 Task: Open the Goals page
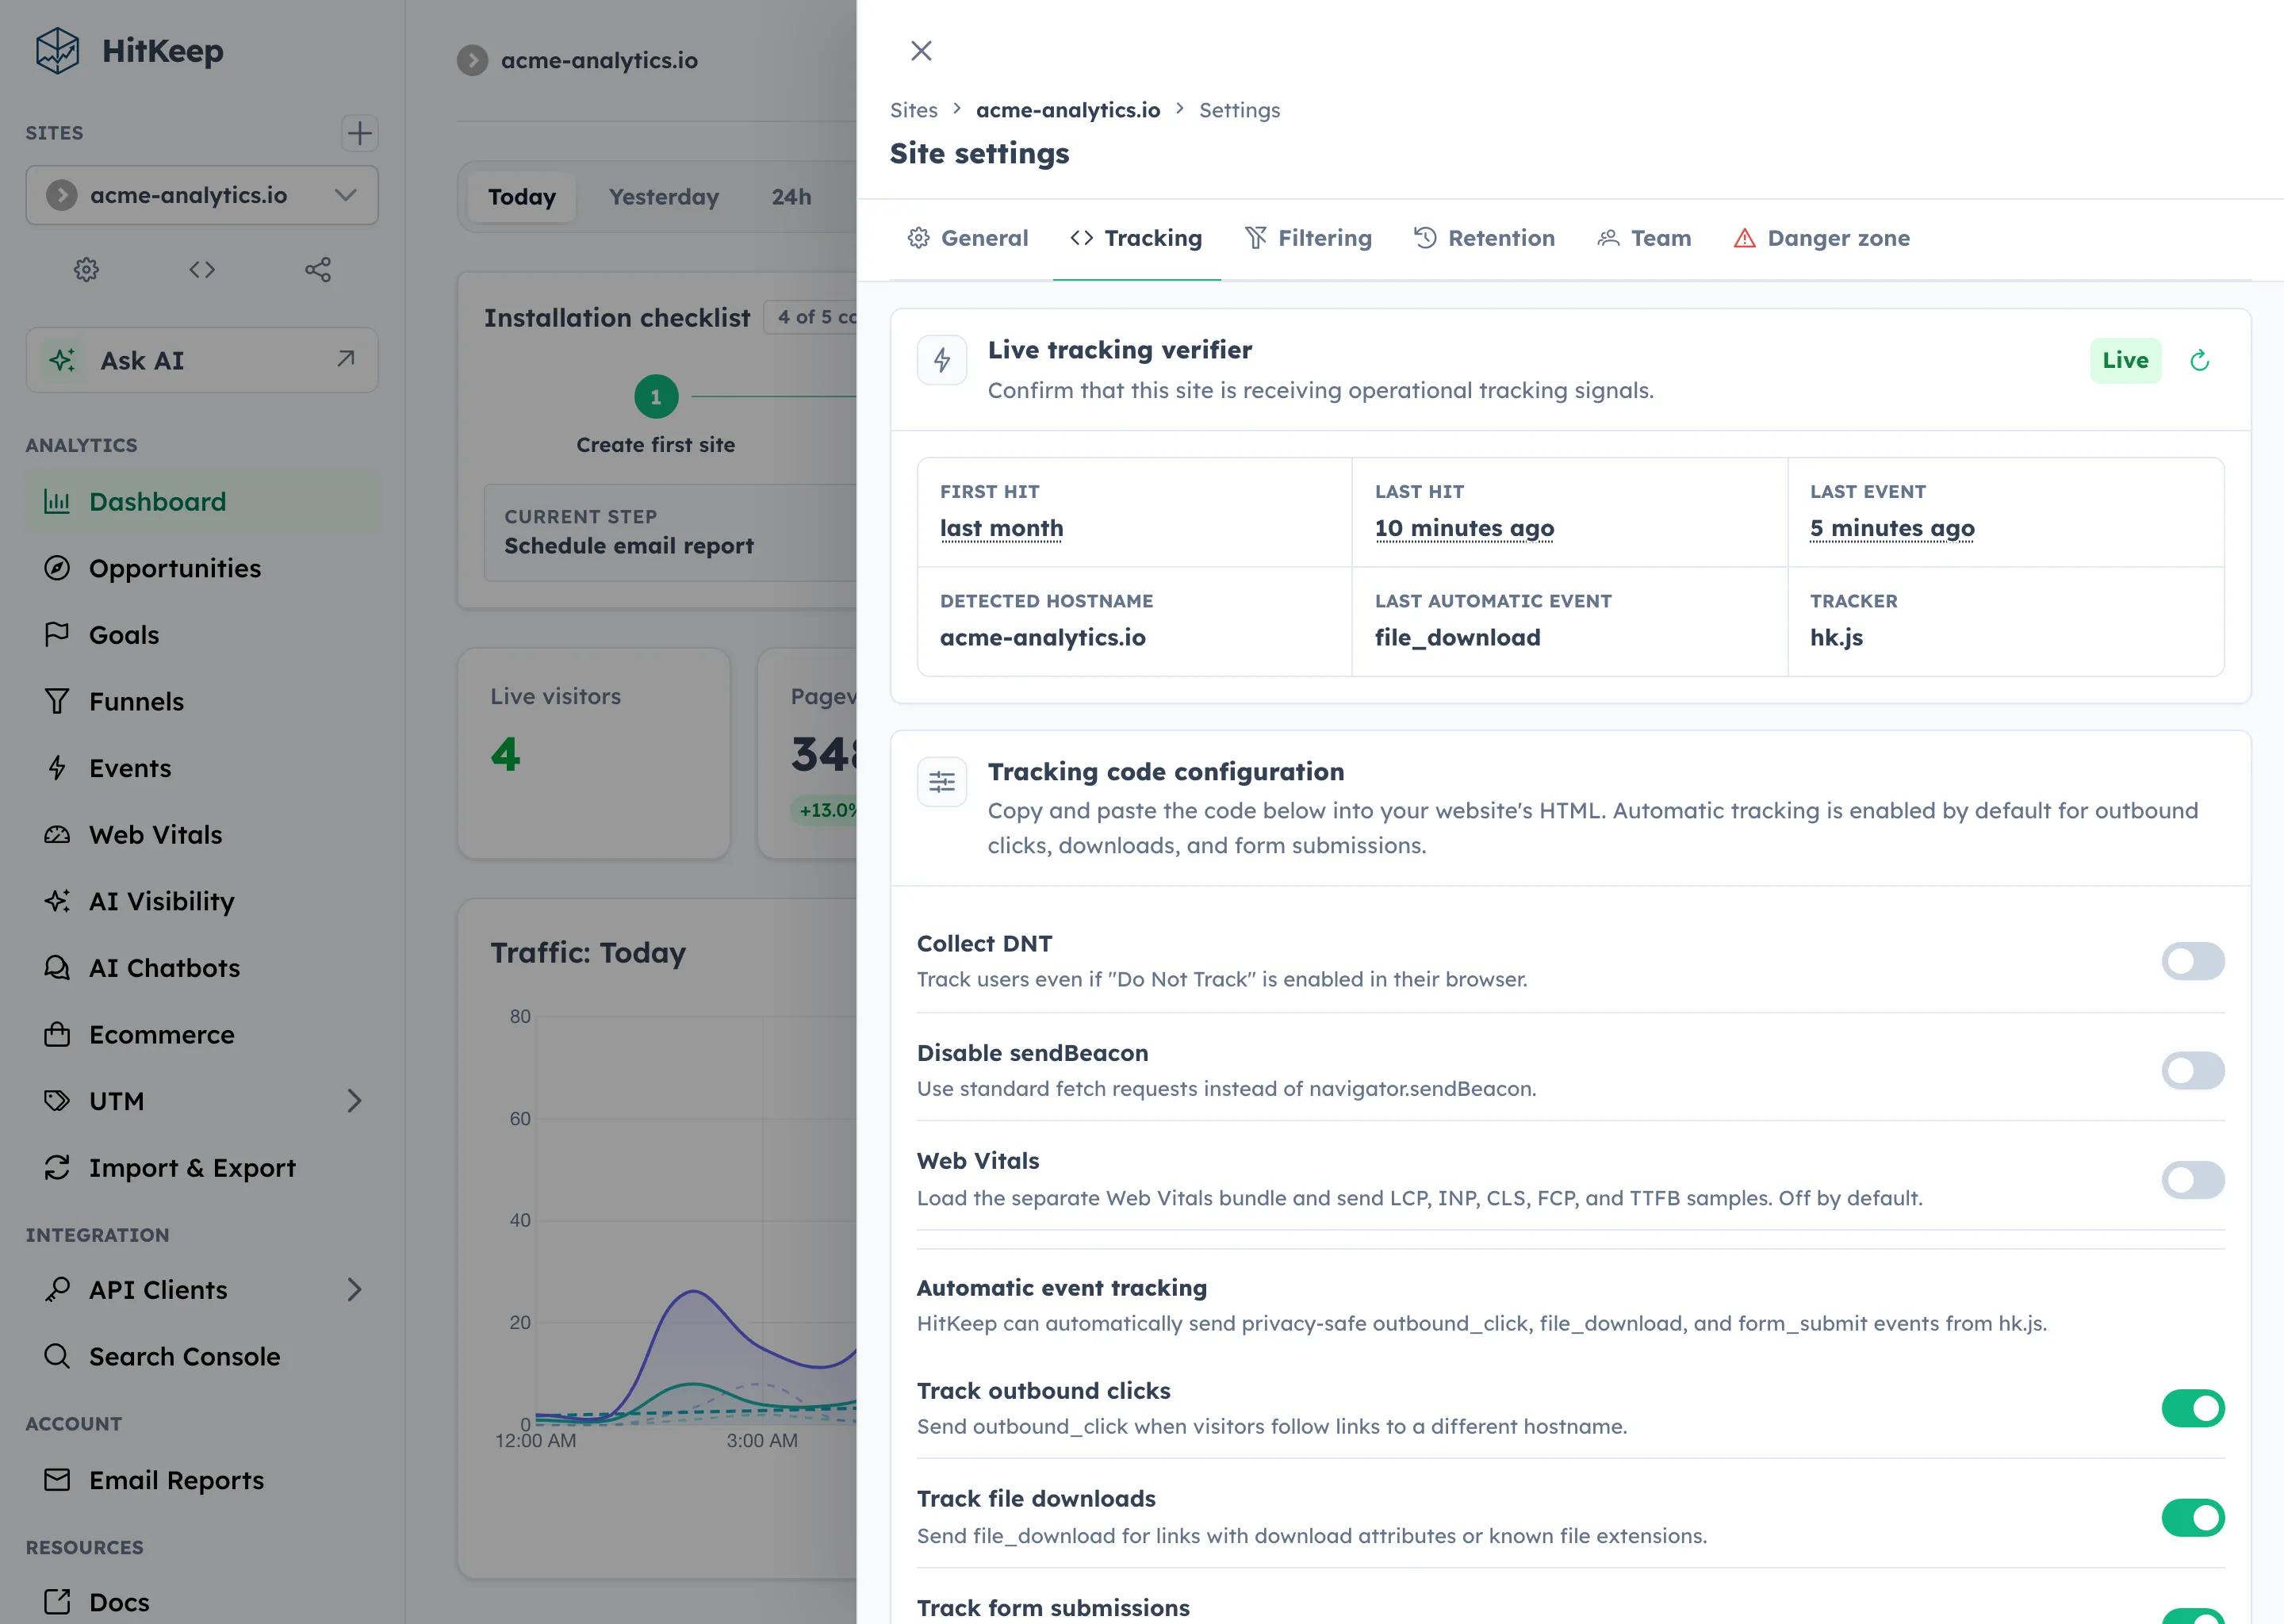coord(202,634)
